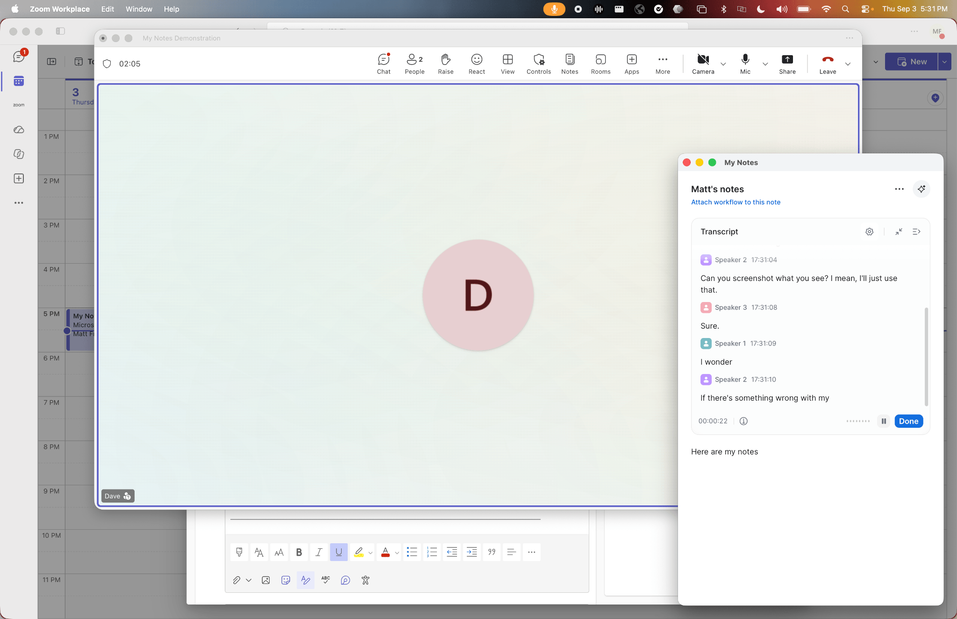Open macOS Spotlight search icon

coord(845,9)
